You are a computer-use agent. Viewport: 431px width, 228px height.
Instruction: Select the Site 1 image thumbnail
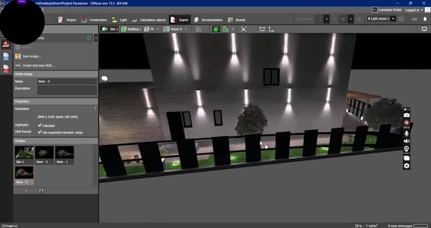(x=24, y=155)
